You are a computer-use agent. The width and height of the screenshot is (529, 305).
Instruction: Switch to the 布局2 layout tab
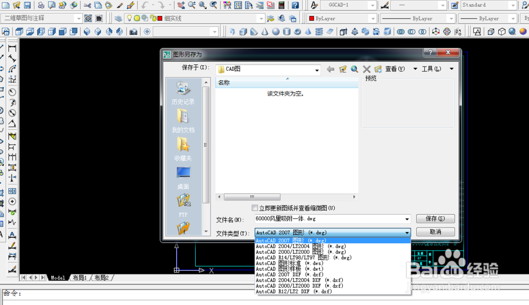(x=101, y=278)
